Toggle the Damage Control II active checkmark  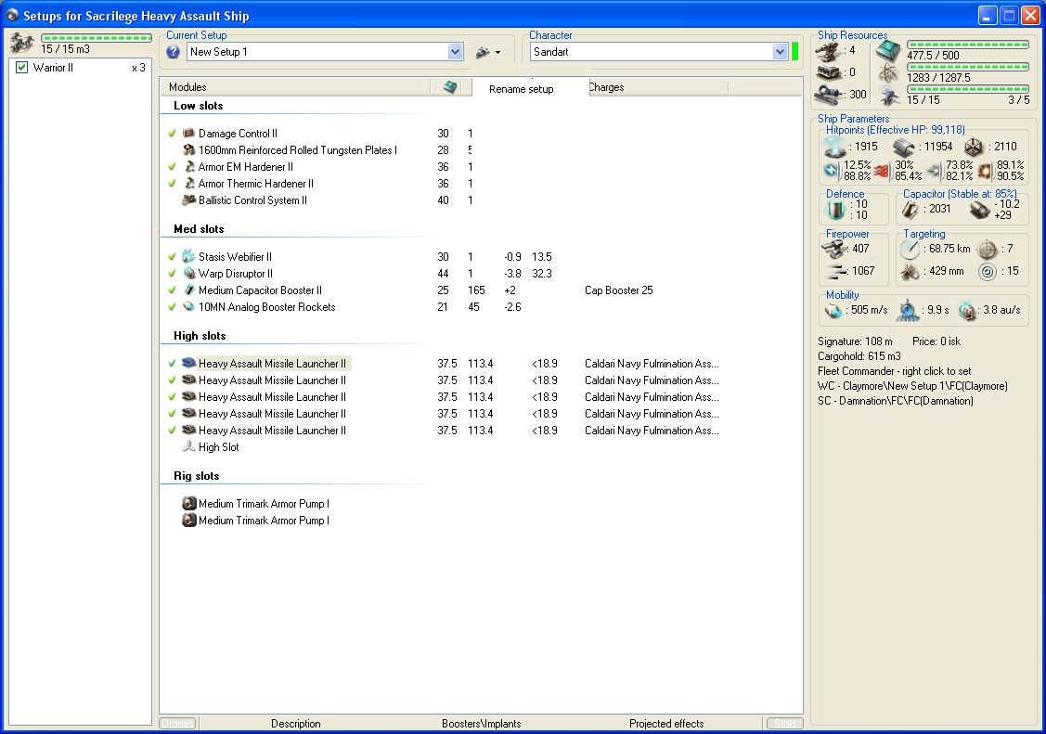(x=172, y=134)
